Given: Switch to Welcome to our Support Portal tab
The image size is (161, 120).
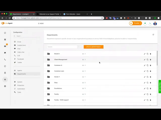Looking at the screenshot, I should coord(49,14).
